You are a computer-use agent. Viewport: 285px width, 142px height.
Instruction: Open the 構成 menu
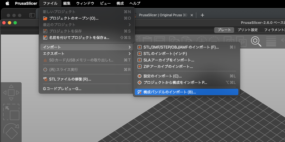pos(120,3)
